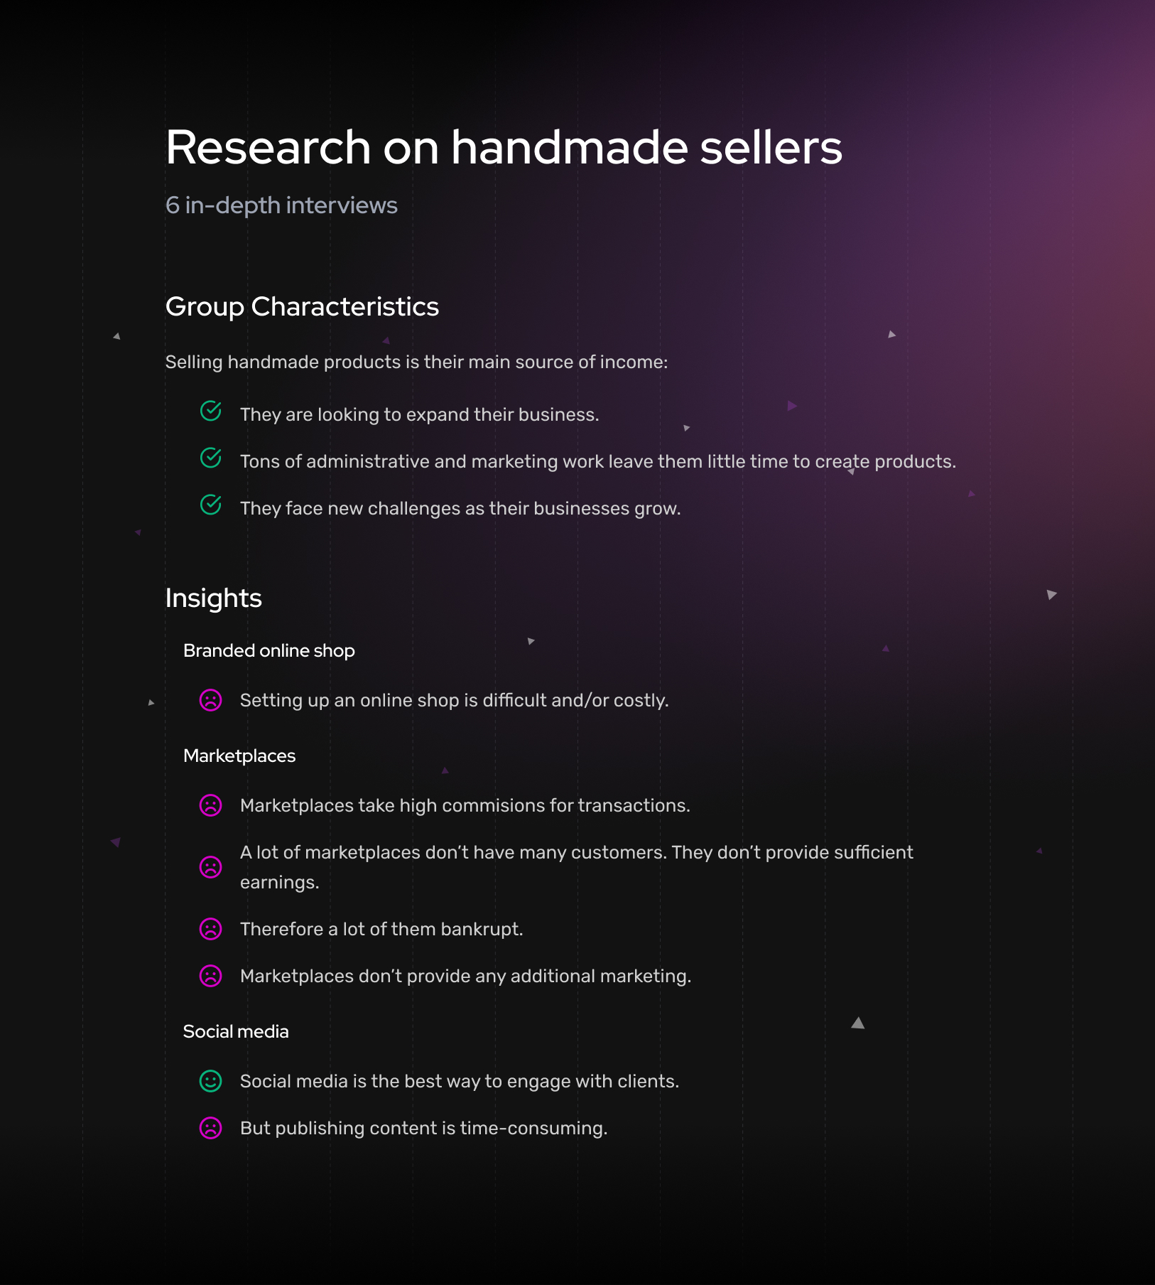Viewport: 1155px width, 1285px height.
Task: Click the 'Branded online shop' subheading
Action: point(269,651)
